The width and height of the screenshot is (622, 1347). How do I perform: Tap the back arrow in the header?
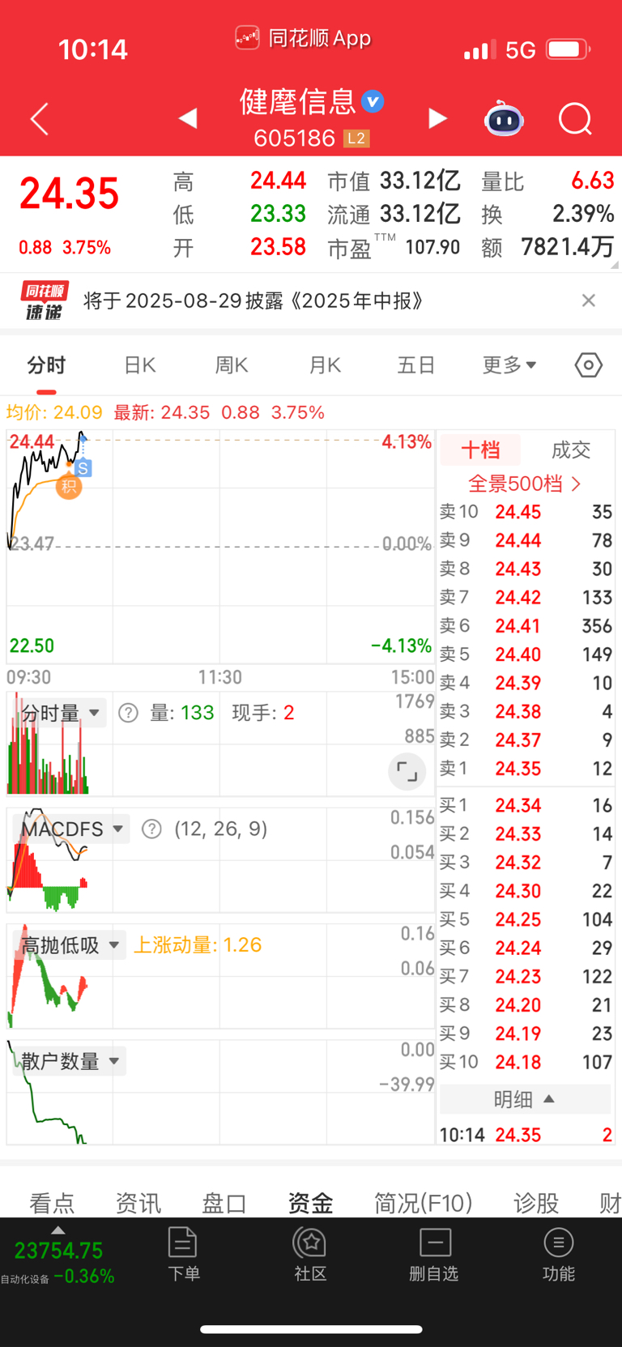point(39,119)
